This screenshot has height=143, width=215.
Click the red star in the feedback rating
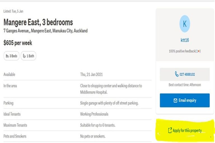click(x=198, y=51)
